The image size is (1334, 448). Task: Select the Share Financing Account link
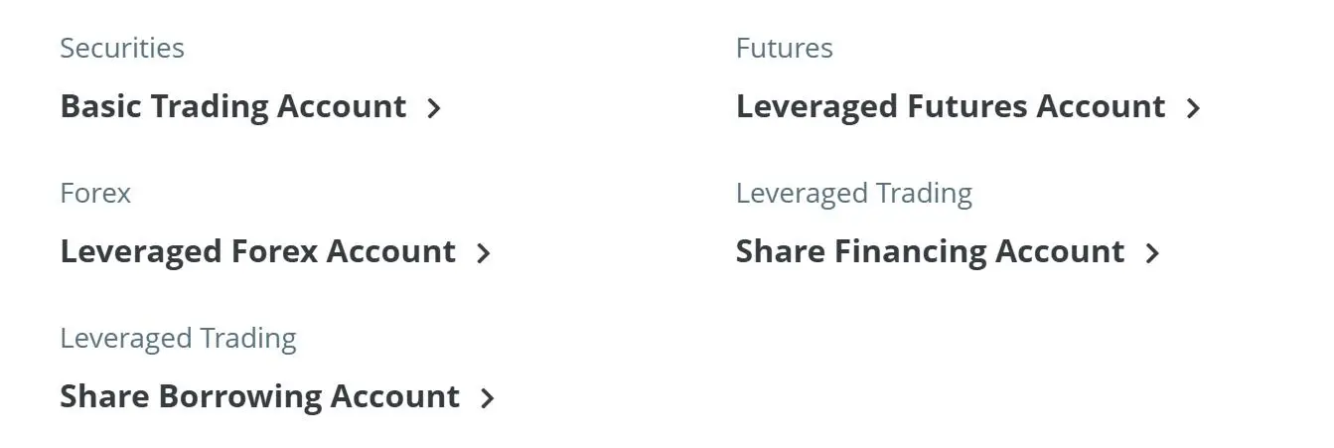click(x=930, y=251)
